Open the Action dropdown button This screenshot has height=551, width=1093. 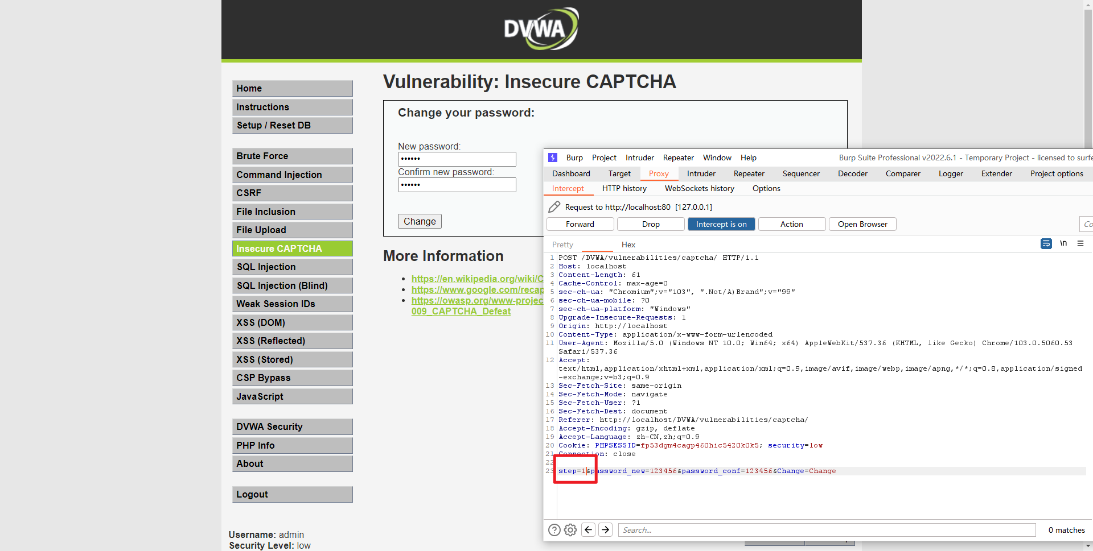792,224
